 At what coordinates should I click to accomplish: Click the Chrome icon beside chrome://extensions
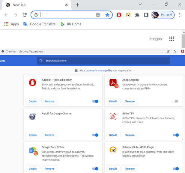click(3, 51)
